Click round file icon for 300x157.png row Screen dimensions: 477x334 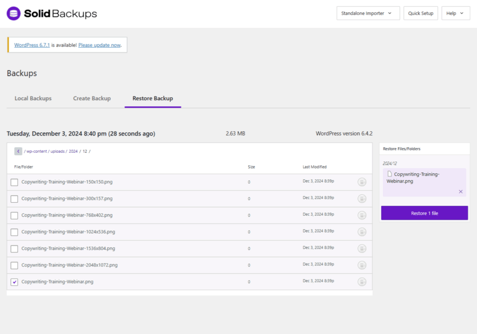pos(362,199)
